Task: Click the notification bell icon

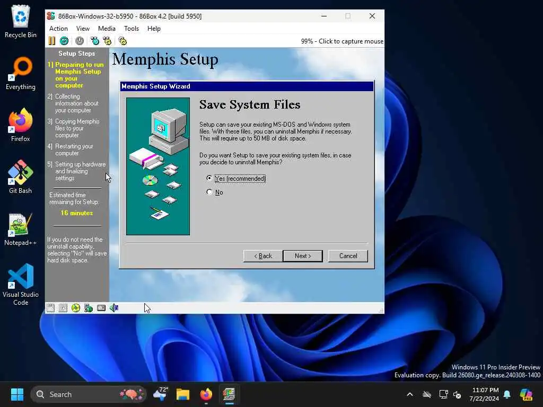Action: coord(507,394)
